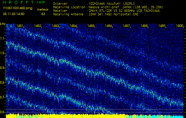
Task: Select the 1457 time marker
Action: click(126, 26)
